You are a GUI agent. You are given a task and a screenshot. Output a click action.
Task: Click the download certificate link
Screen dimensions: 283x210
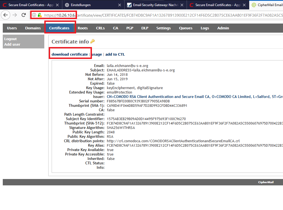70,54
